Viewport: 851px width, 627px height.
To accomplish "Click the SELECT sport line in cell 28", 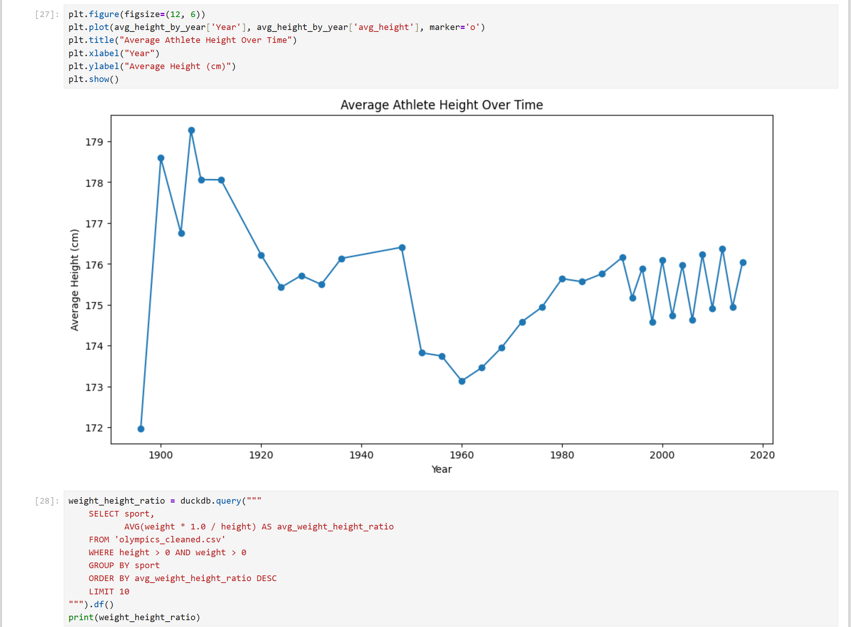I will point(121,514).
